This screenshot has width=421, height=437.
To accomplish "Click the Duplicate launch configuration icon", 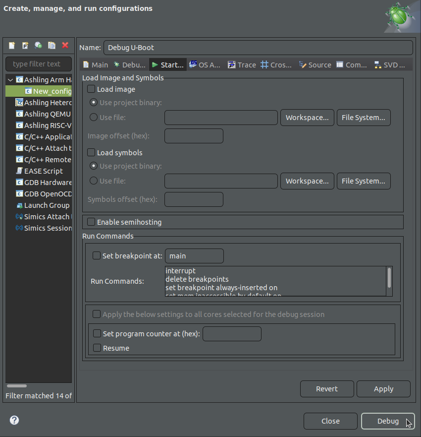I will tap(52, 46).
